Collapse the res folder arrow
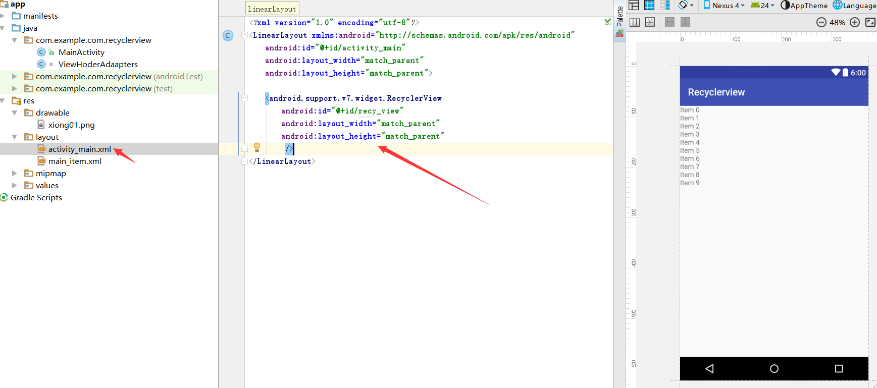 click(3, 101)
